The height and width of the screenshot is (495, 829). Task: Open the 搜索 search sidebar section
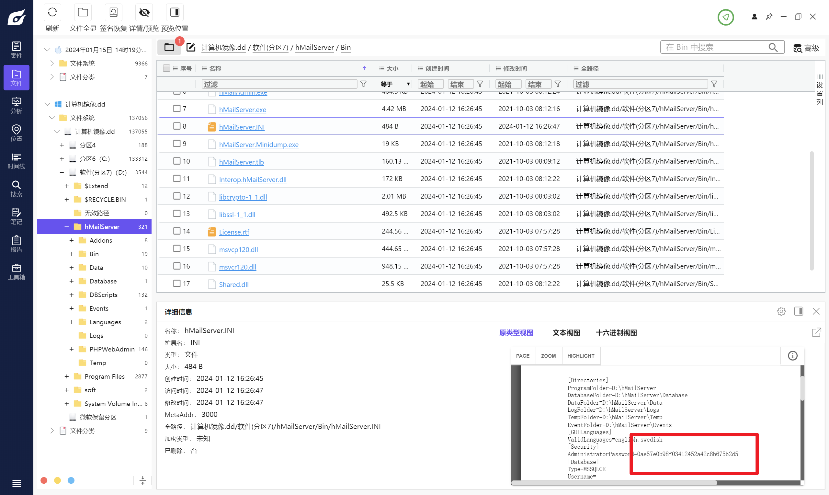(16, 188)
